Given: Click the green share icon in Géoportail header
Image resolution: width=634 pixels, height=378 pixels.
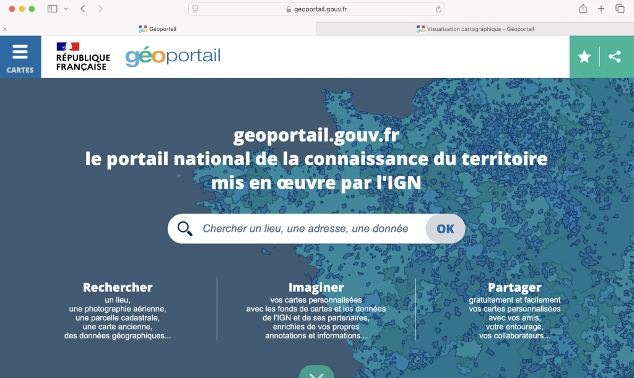Looking at the screenshot, I should 615,57.
